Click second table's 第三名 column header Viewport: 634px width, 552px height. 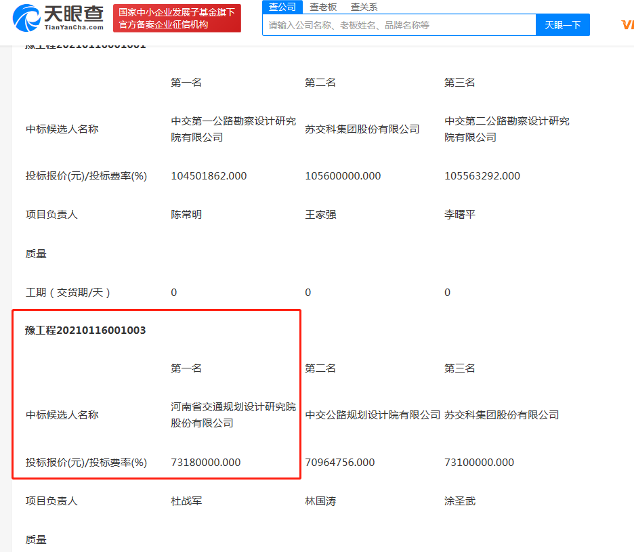tap(459, 368)
